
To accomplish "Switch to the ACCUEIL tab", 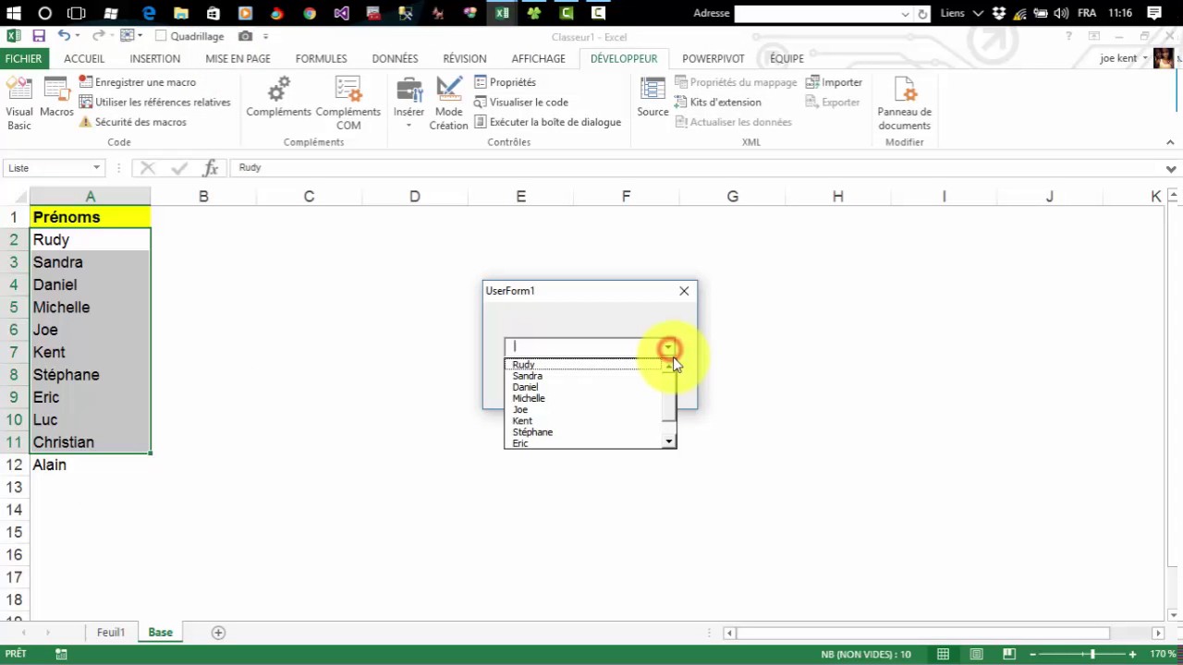I will point(84,58).
